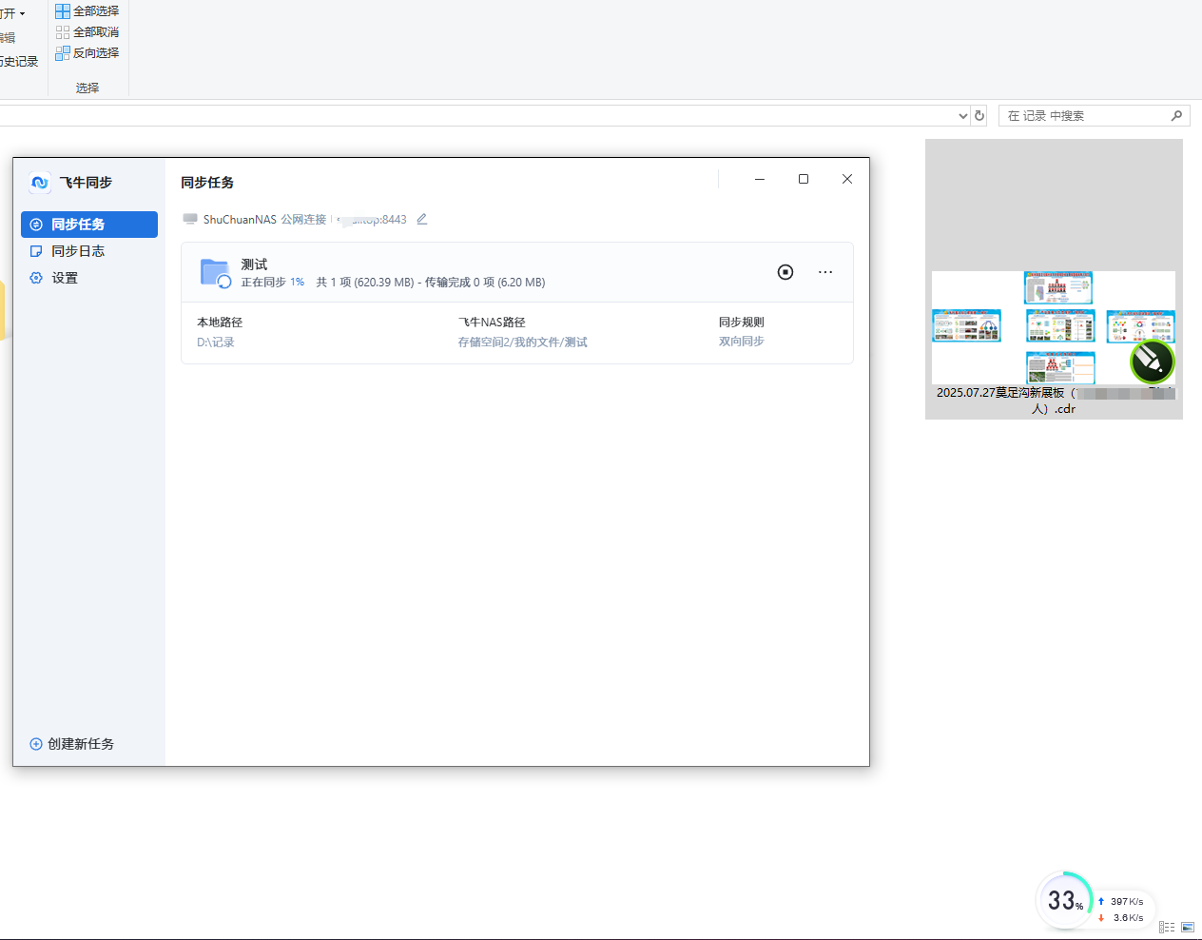The height and width of the screenshot is (940, 1202).
Task: Click the ShuChuanNAS 公网连接 label
Action: [264, 220]
